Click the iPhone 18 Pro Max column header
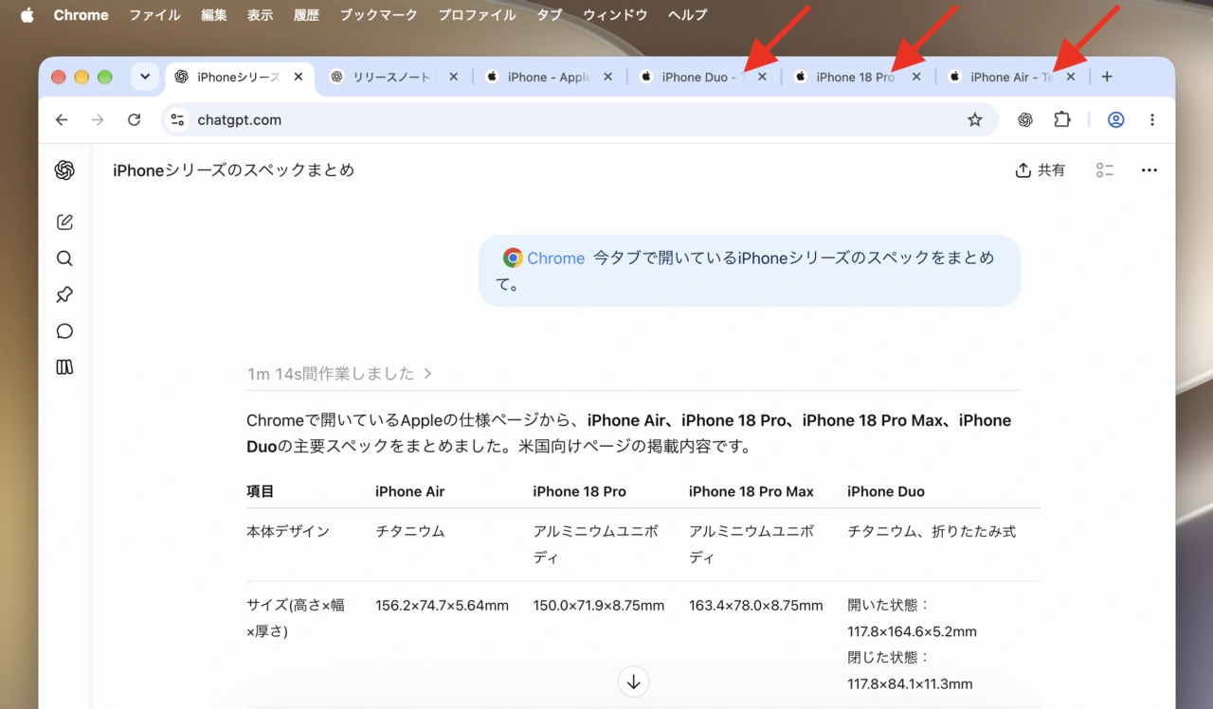The image size is (1213, 709). pyautogui.click(x=751, y=492)
